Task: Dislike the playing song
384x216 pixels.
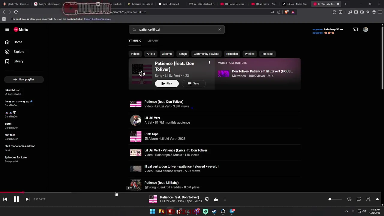Action: coord(207,199)
